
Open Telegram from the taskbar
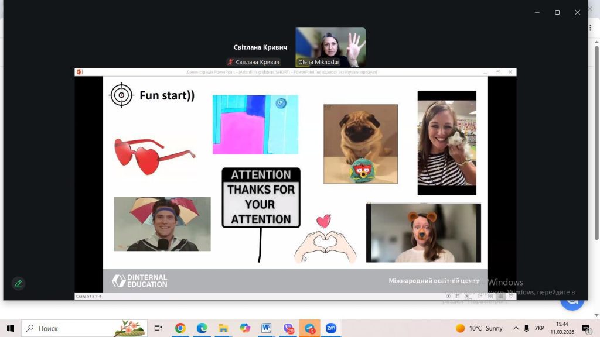pos(309,328)
